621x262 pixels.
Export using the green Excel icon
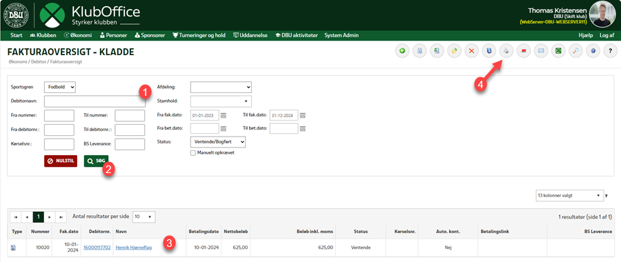click(558, 51)
